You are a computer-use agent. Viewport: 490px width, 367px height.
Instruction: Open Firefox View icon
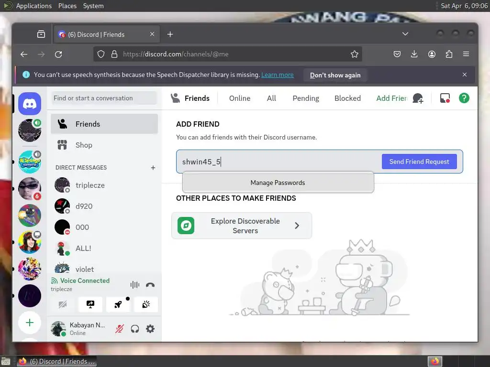[x=41, y=34]
